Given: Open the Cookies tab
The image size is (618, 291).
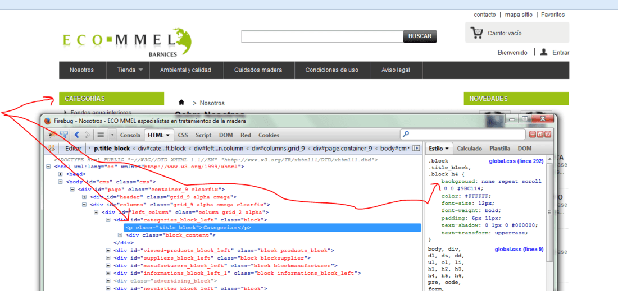Looking at the screenshot, I should tap(269, 135).
